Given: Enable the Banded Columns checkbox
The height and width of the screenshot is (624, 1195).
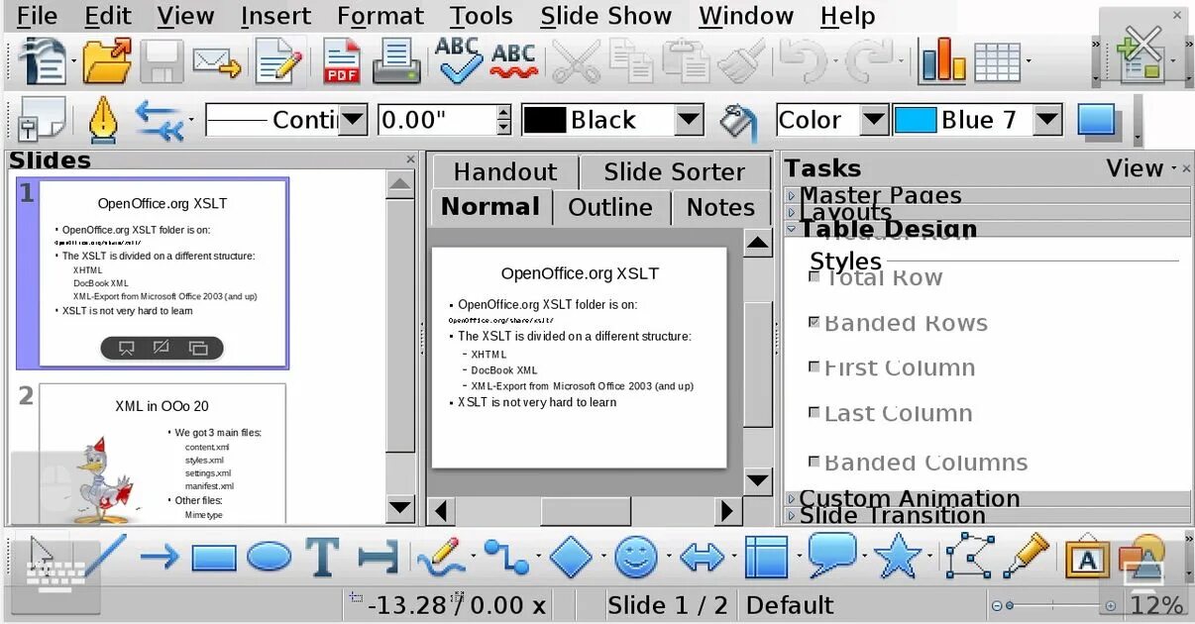Looking at the screenshot, I should pos(815,462).
